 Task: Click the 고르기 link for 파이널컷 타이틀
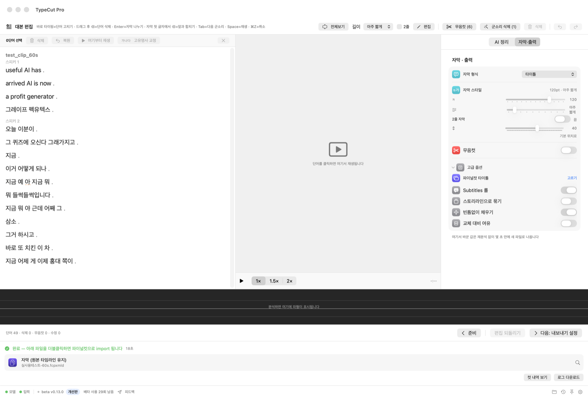pos(572,178)
